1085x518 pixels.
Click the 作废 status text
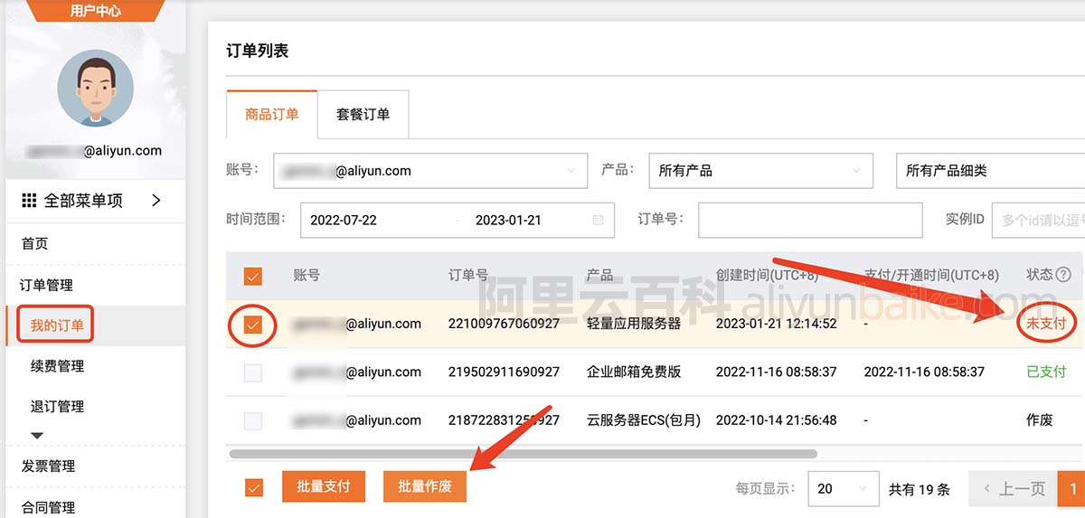(x=1039, y=420)
